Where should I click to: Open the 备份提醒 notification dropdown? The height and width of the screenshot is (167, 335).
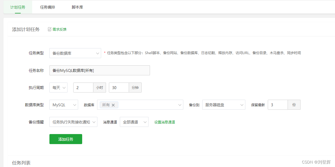73,122
